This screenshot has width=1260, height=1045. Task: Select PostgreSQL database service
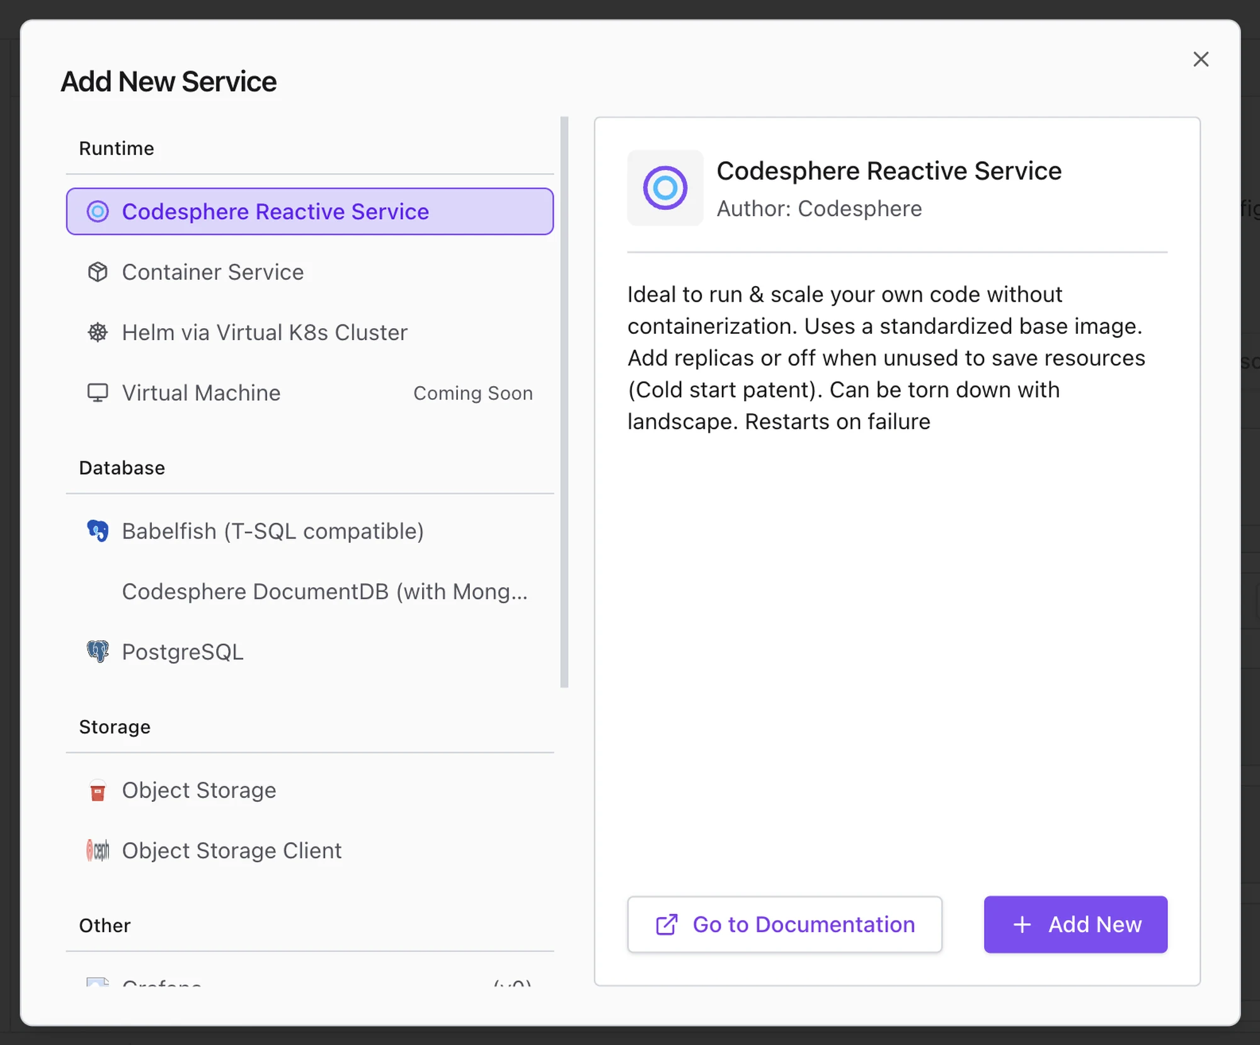(310, 652)
